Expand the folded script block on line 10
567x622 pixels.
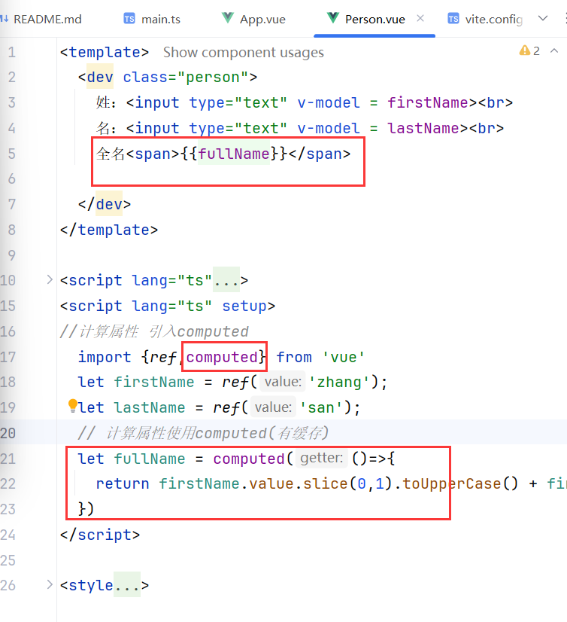[50, 279]
